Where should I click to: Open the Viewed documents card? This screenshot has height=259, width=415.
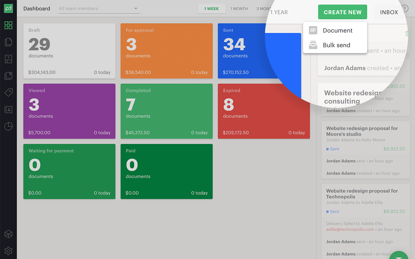click(x=69, y=111)
